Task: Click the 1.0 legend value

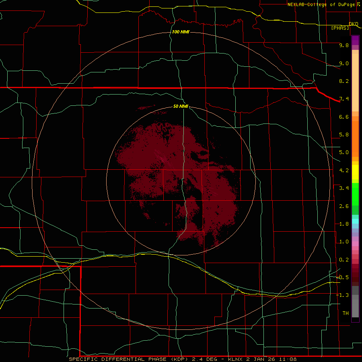Action: coord(344,242)
